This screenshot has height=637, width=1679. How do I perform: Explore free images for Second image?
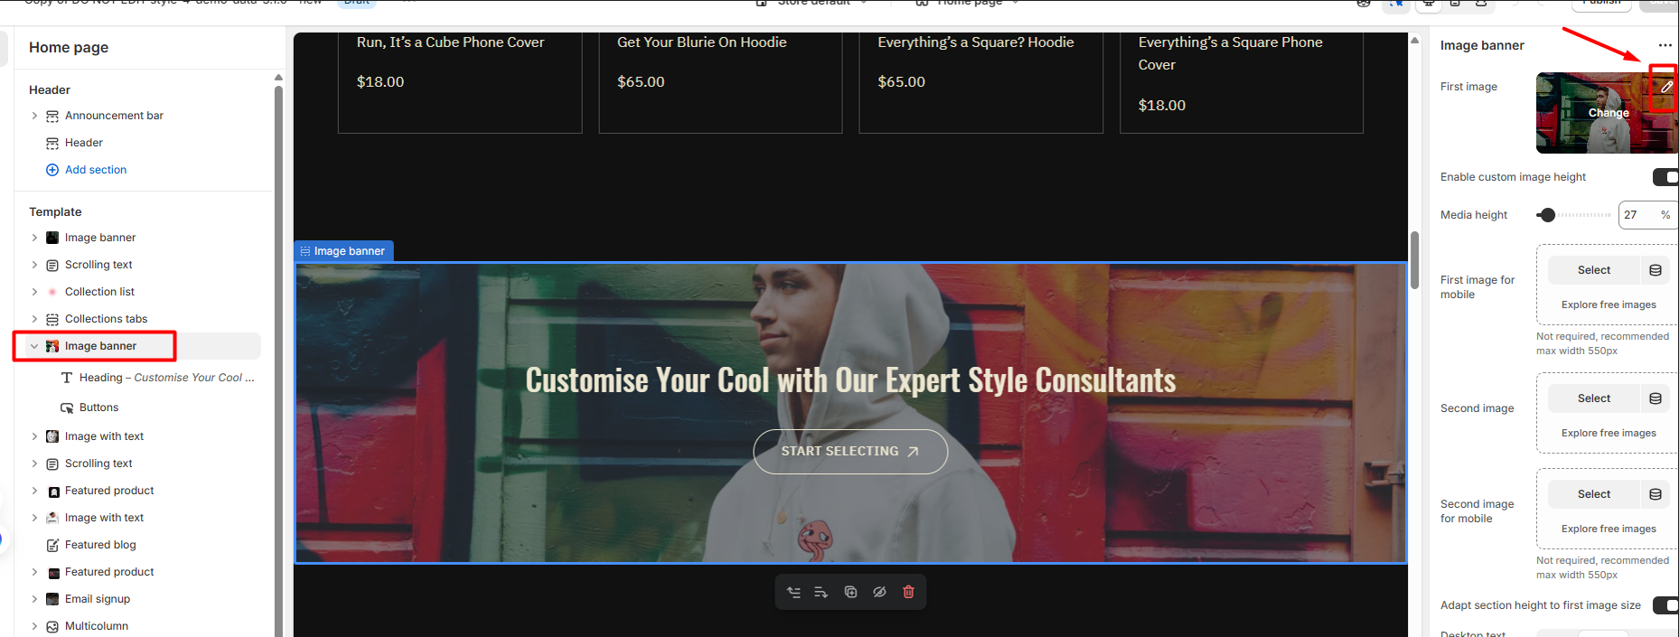[1609, 434]
